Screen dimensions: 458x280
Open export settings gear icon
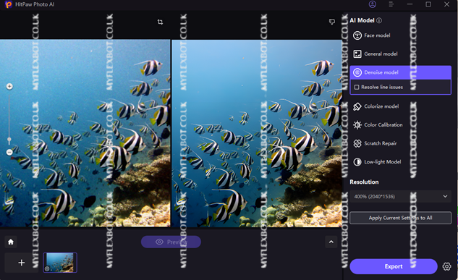click(446, 266)
